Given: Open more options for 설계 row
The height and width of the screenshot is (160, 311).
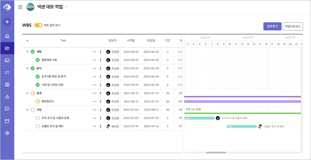Looking at the screenshot, I should pyautogui.click(x=94, y=93).
